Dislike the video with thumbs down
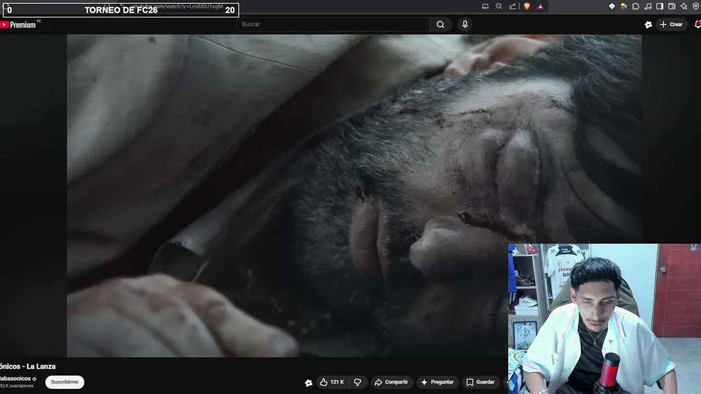 coord(358,382)
